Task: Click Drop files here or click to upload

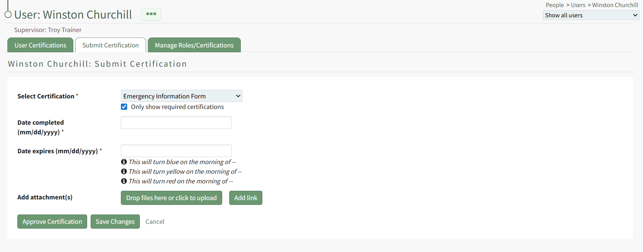Action: coord(171,198)
